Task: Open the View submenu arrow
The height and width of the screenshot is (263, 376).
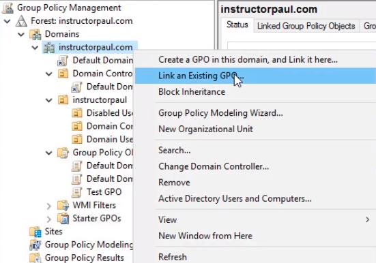Action: coord(367,219)
